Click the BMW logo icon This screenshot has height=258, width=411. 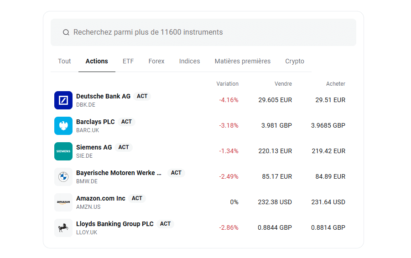[x=63, y=177]
